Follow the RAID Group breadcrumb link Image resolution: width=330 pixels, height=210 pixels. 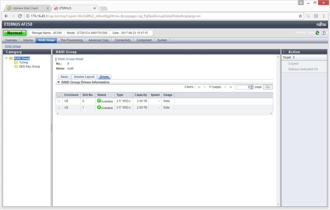tap(13, 46)
